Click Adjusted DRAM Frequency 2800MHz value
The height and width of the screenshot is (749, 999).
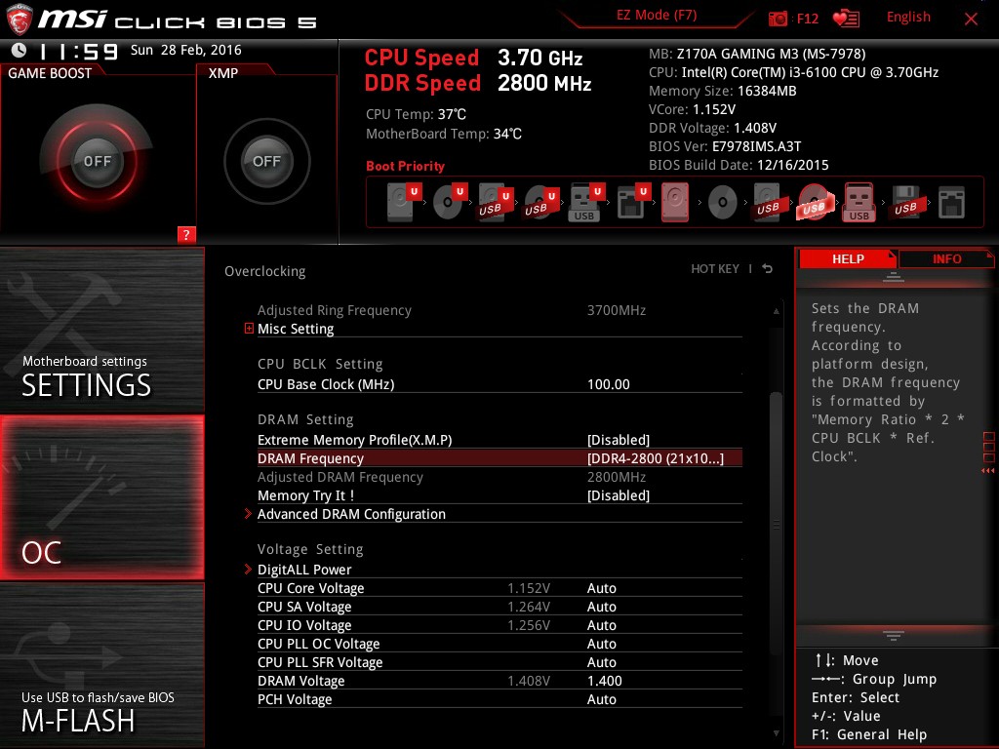pyautogui.click(x=617, y=477)
